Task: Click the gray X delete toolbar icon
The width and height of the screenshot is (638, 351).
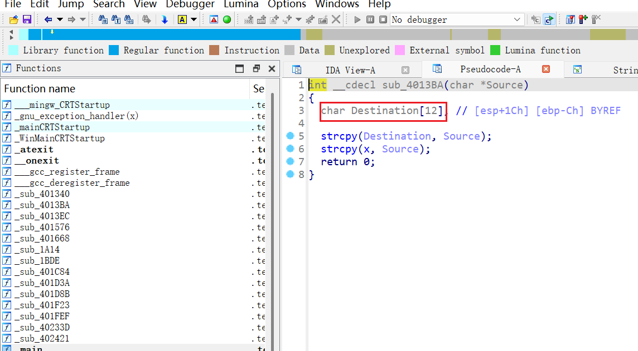Action: pyautogui.click(x=336, y=19)
